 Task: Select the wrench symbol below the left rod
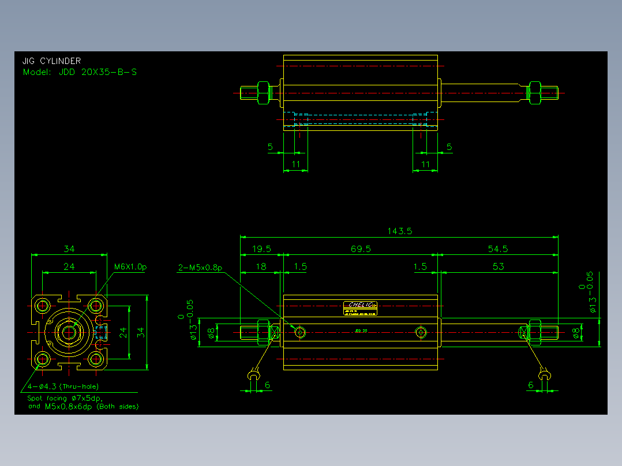(x=254, y=374)
